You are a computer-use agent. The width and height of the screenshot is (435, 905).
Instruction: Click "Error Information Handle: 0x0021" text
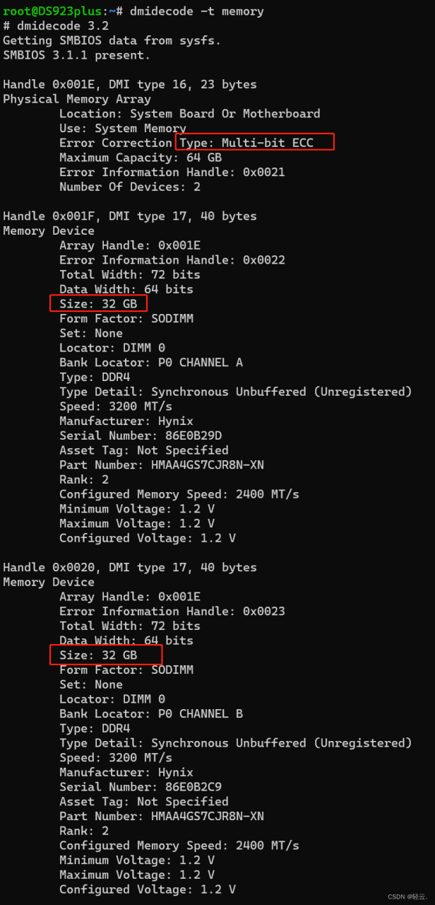[x=172, y=172]
